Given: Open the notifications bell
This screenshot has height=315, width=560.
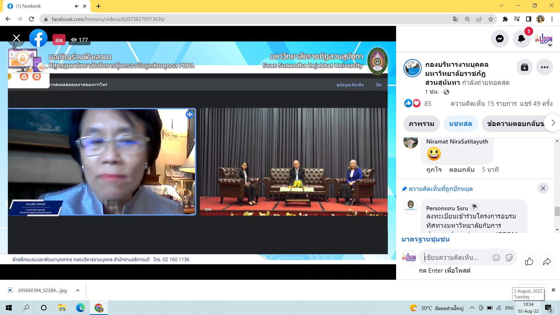Looking at the screenshot, I should [x=521, y=39].
